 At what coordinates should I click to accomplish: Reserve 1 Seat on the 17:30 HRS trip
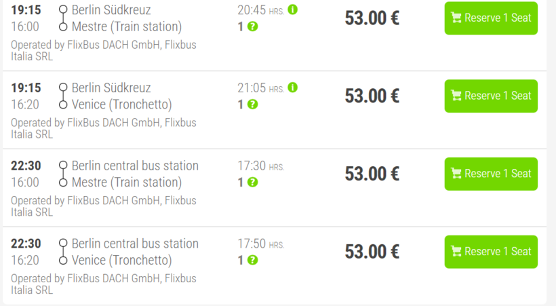[491, 174]
